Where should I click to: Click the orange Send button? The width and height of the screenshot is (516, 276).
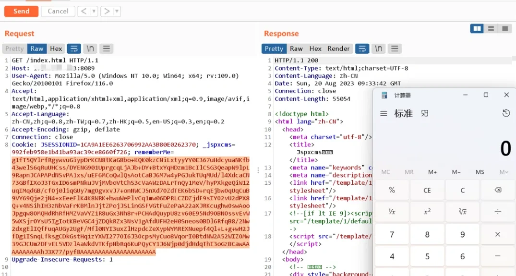[x=22, y=11]
